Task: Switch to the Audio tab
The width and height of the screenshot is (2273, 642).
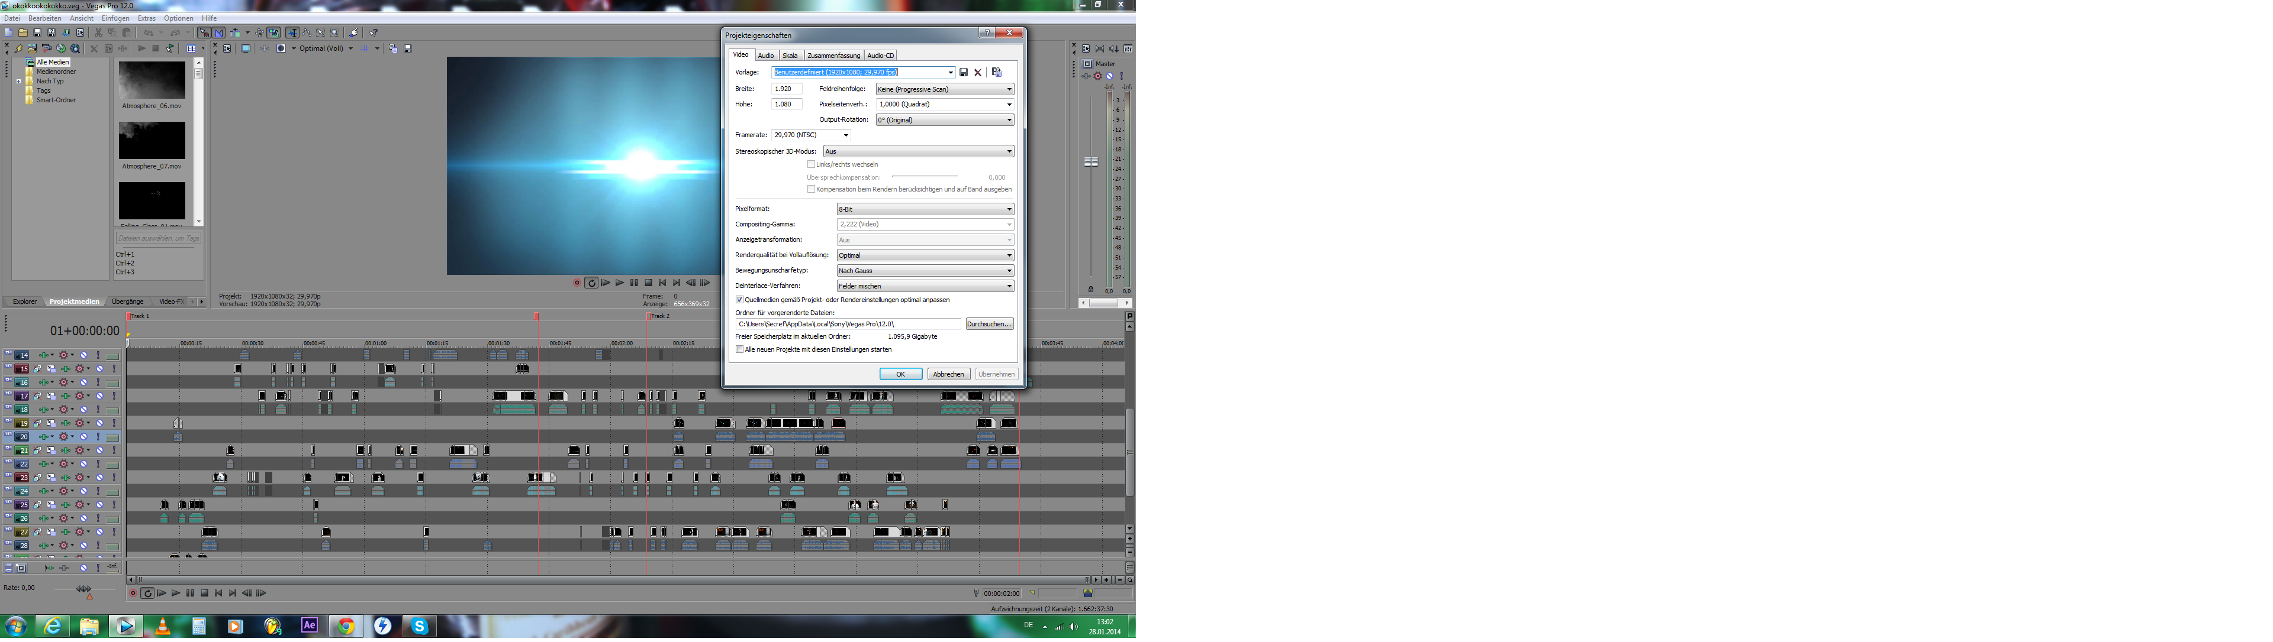Action: coord(766,56)
